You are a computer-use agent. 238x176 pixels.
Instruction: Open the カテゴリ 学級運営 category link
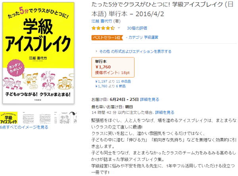143,38
